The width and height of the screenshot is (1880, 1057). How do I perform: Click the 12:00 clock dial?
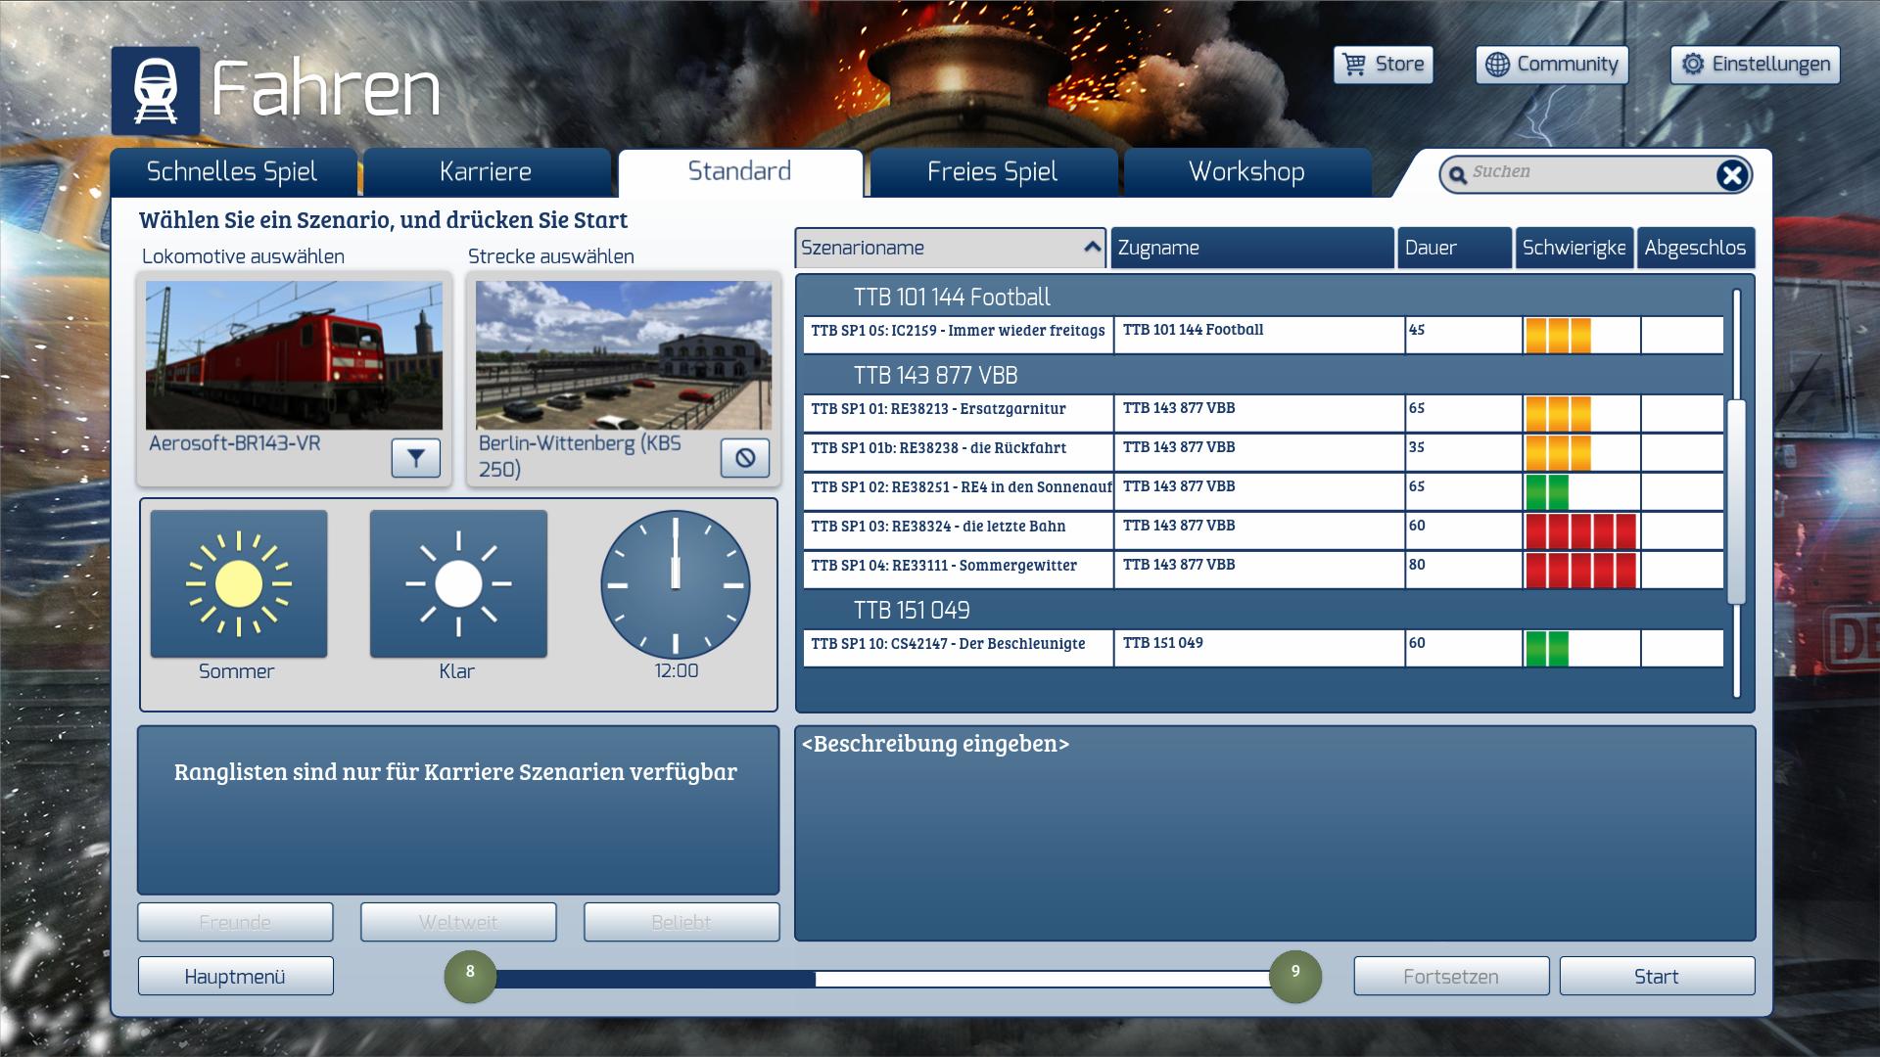click(x=676, y=584)
